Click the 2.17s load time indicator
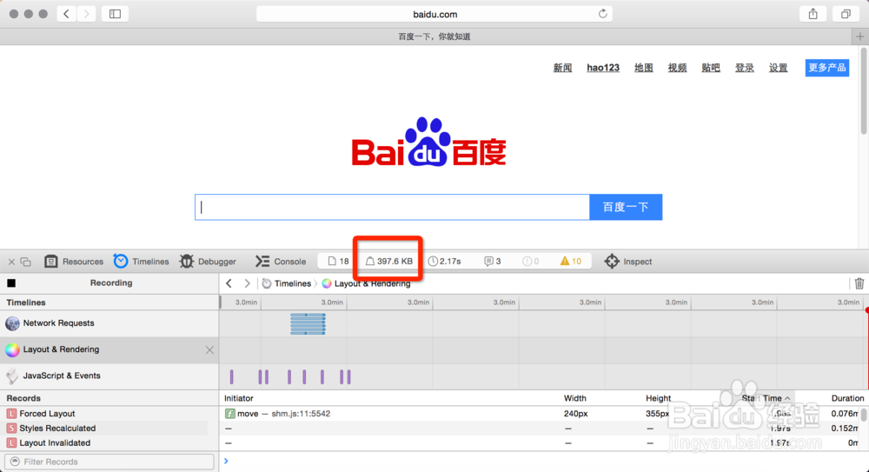Screen dimensions: 869x472 tap(444, 262)
